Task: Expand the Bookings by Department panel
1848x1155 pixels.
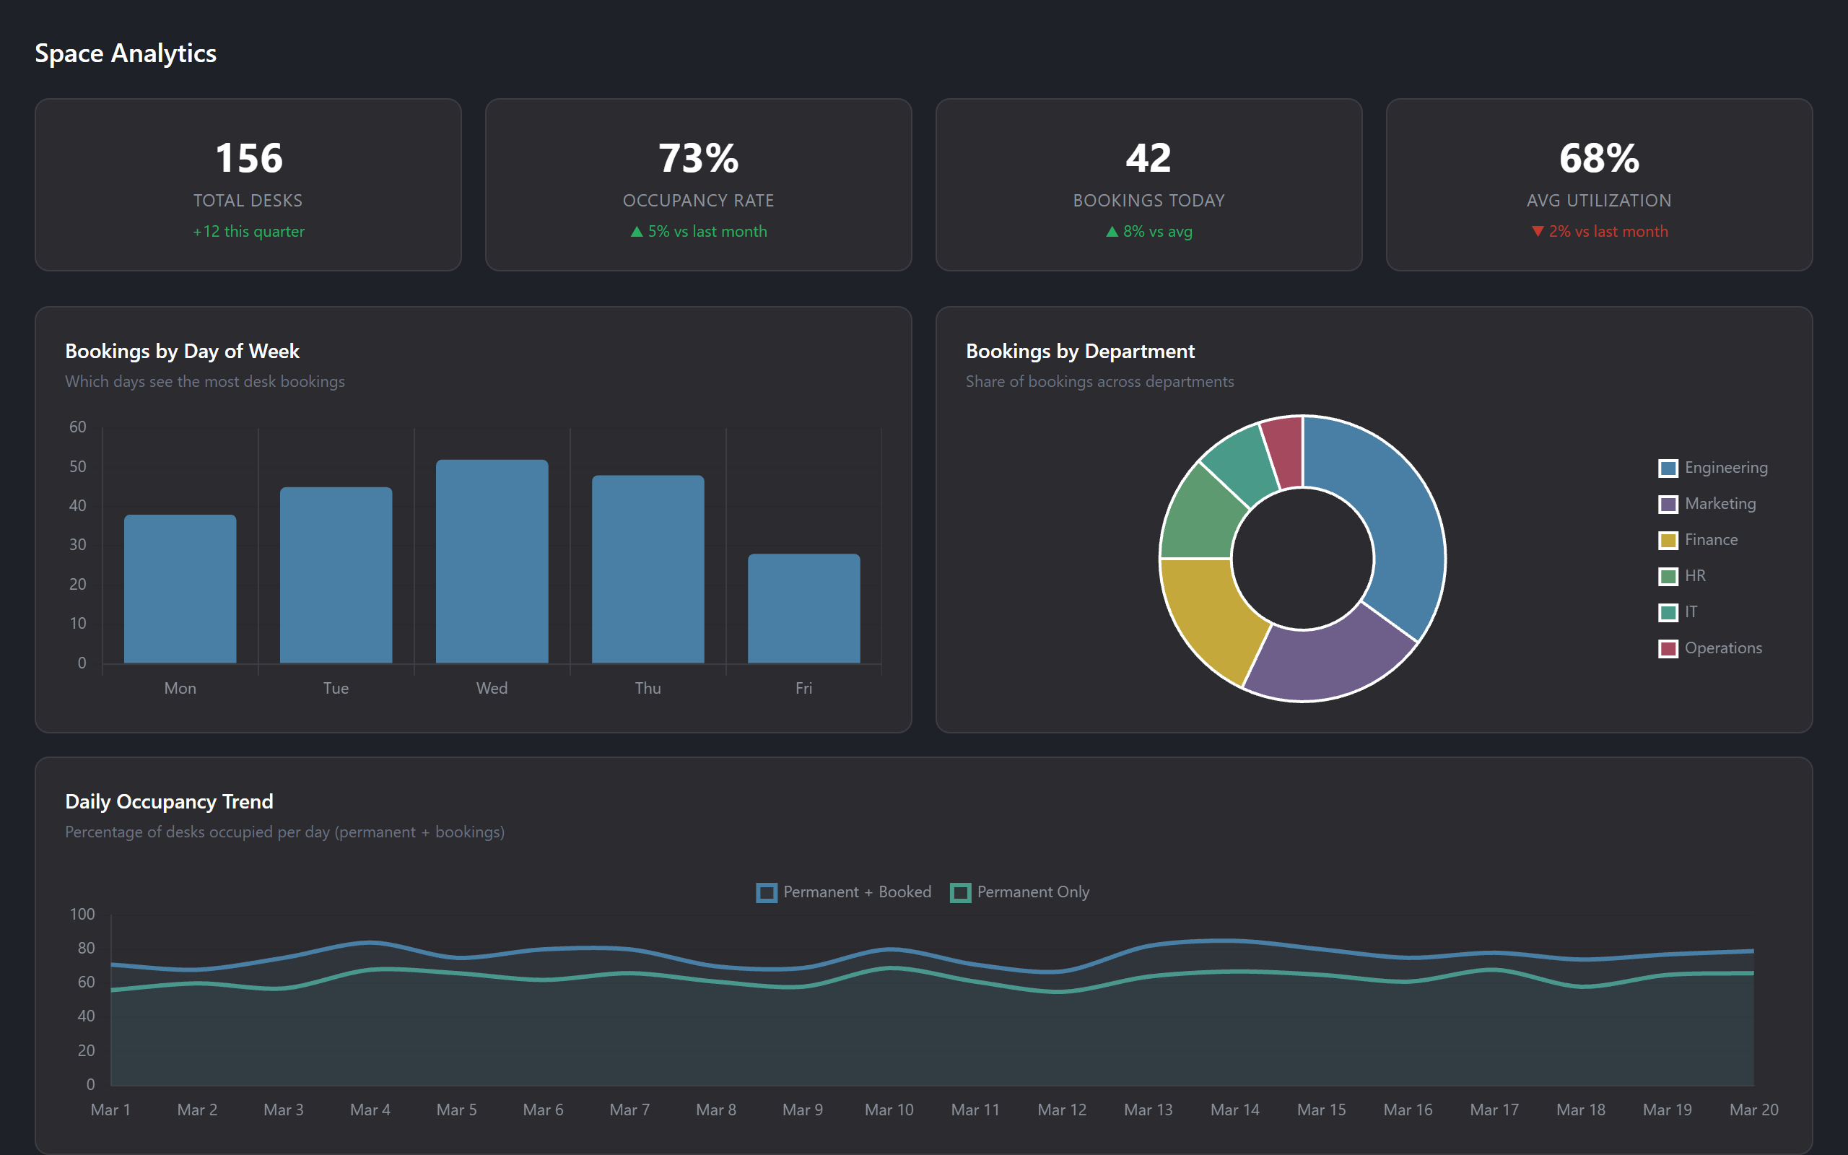Action: pos(1080,351)
